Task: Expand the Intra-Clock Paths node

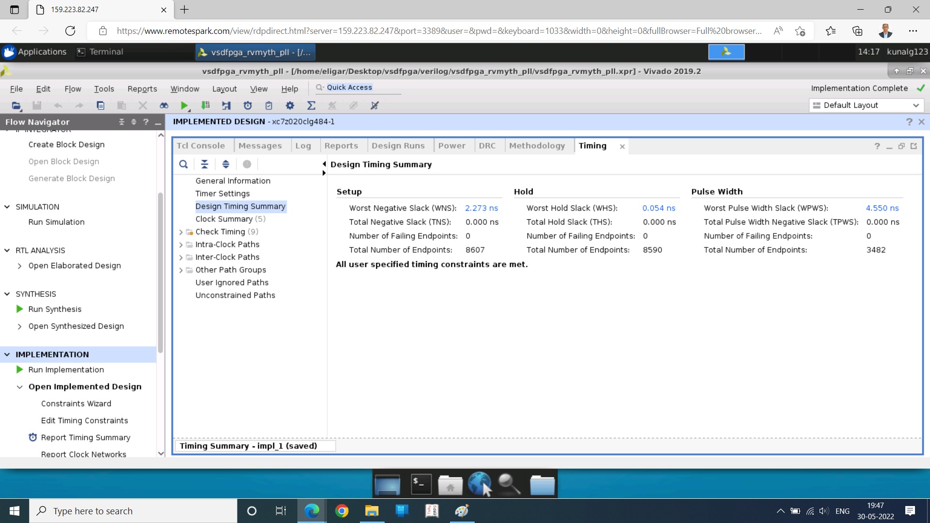Action: (x=181, y=245)
